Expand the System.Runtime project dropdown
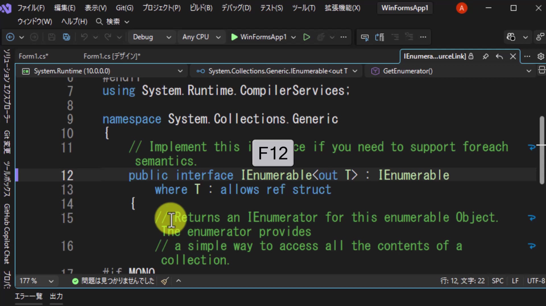Screen dimensions: 546x306 point(180,71)
